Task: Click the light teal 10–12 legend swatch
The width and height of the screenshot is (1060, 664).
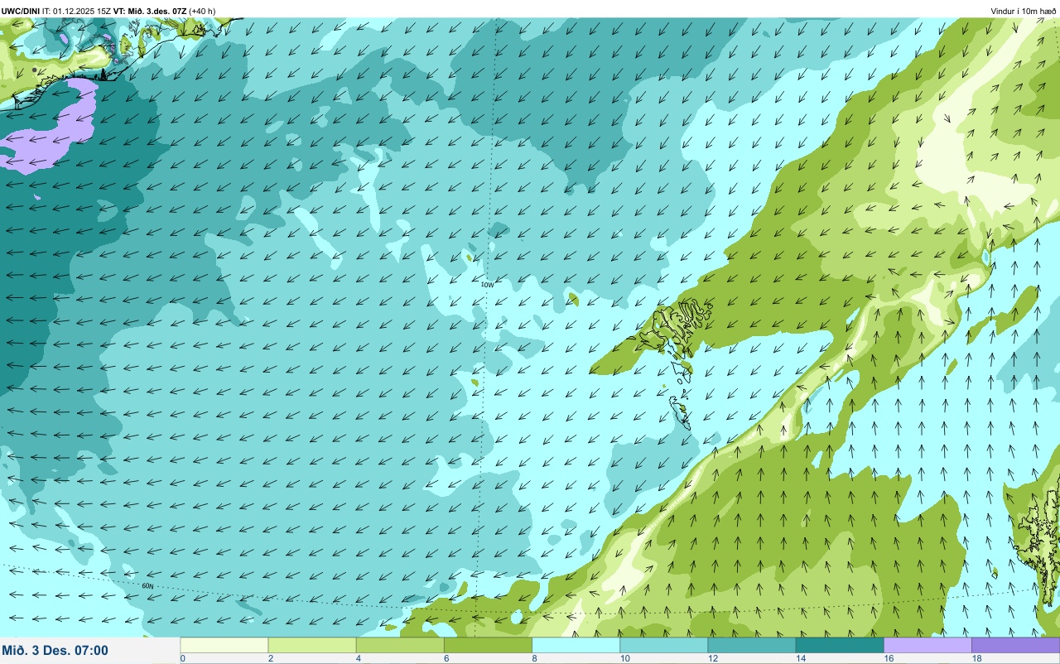Action: click(x=663, y=645)
